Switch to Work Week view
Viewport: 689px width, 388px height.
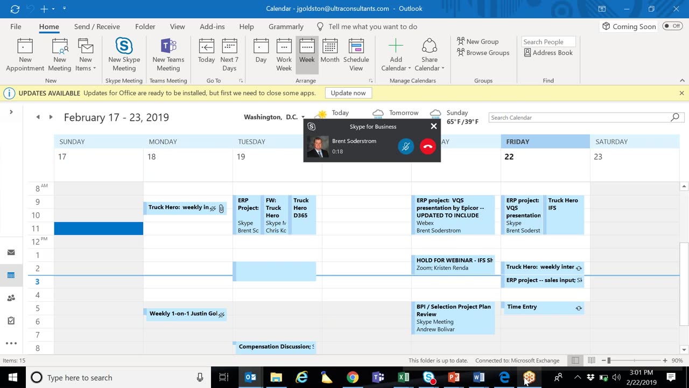pyautogui.click(x=284, y=55)
